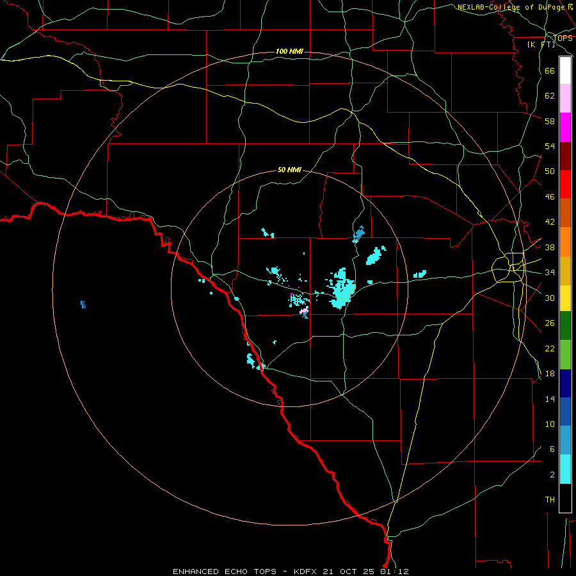Click the TH legend label
576x576 pixels.
coord(550,500)
